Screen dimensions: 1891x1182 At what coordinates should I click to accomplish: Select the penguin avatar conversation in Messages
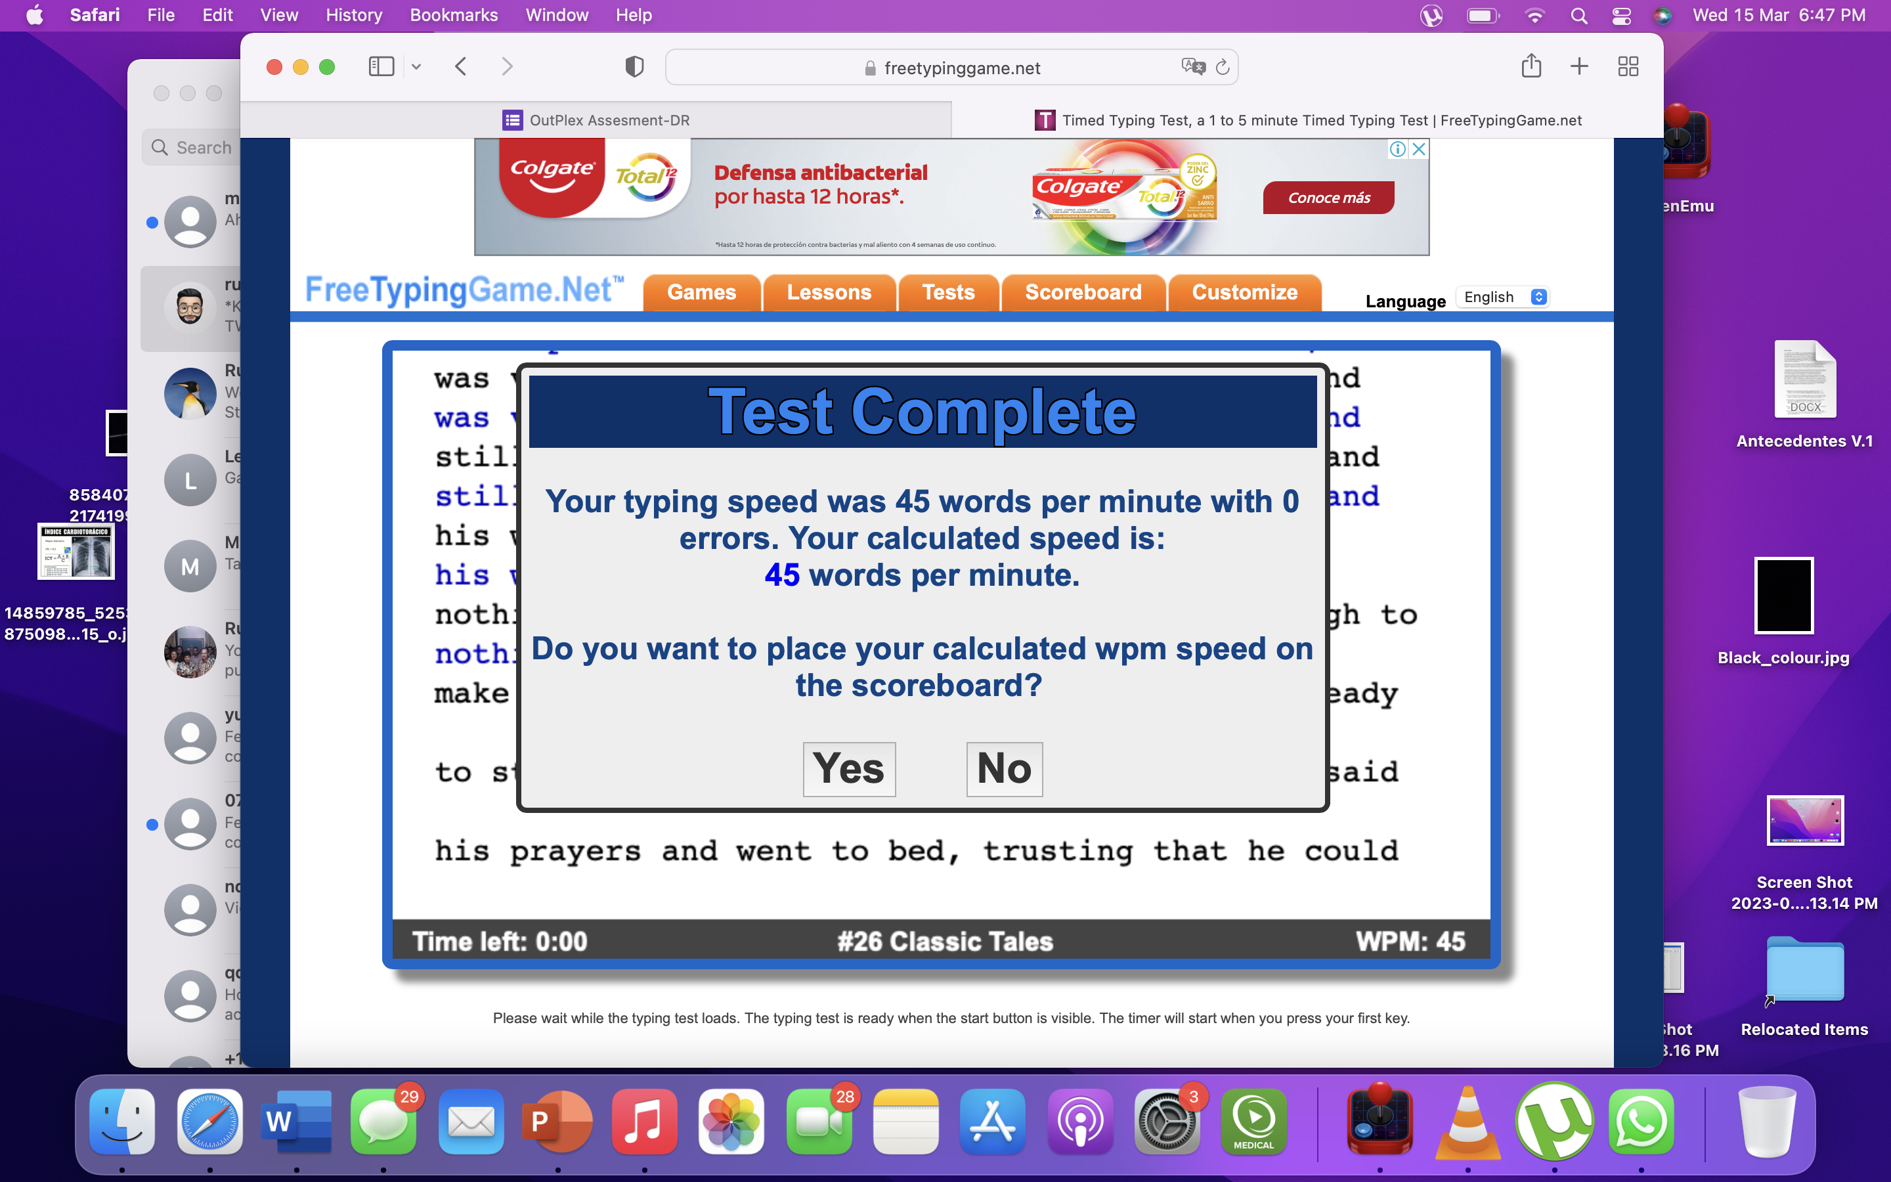pos(190,393)
